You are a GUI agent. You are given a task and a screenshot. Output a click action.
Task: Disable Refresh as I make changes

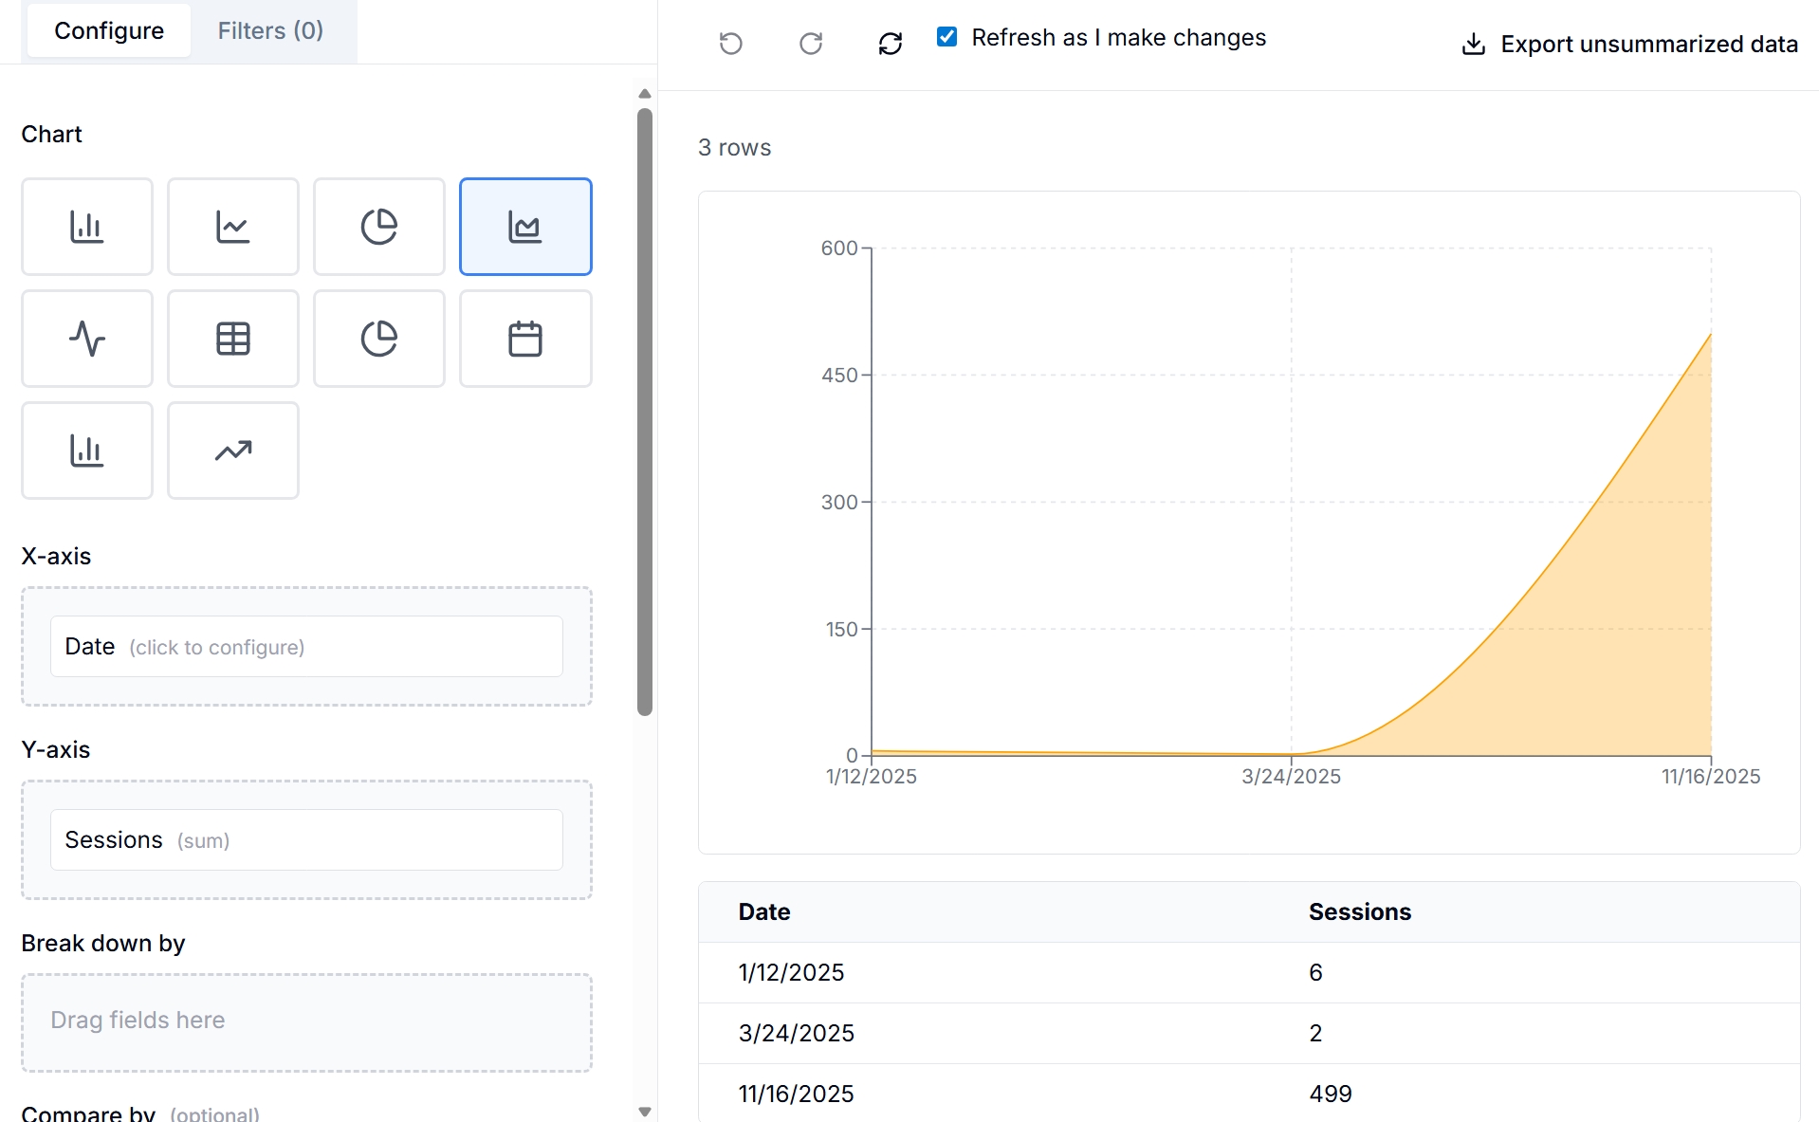pos(946,37)
